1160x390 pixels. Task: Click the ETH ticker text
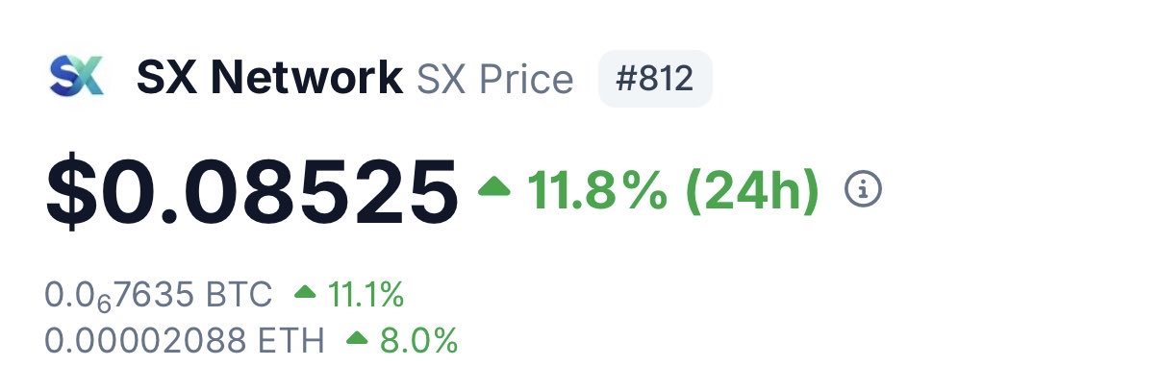pyautogui.click(x=292, y=339)
